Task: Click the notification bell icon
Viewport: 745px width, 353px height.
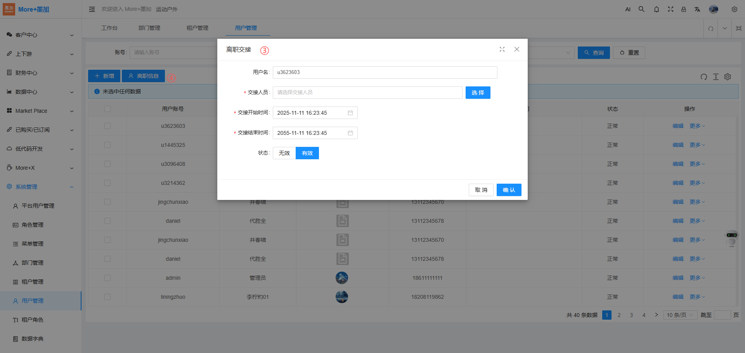Action: (x=656, y=9)
